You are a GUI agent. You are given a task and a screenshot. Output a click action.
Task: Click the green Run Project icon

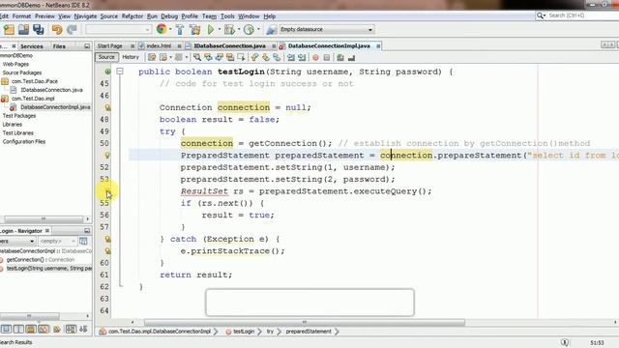(x=211, y=30)
